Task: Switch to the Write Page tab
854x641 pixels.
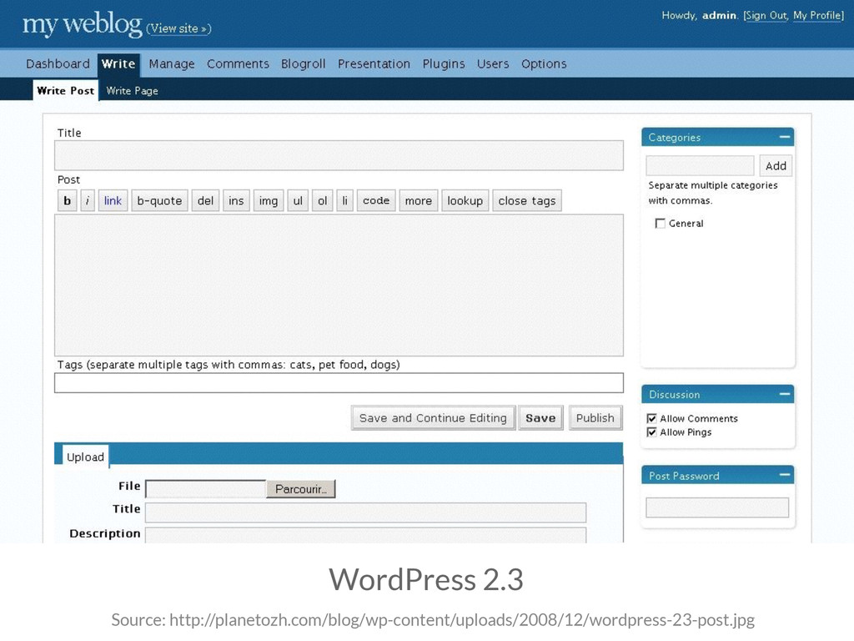Action: click(x=132, y=91)
